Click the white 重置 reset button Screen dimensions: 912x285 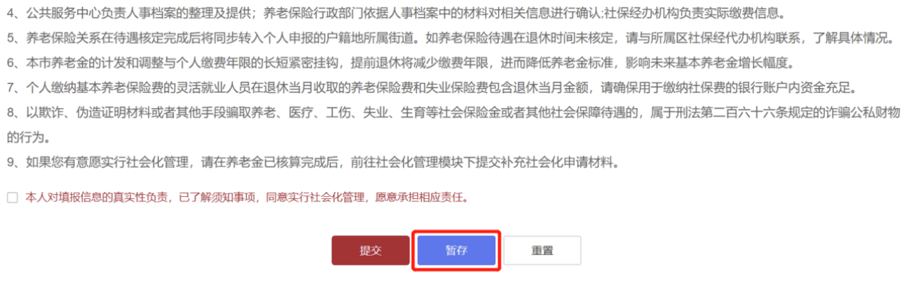click(x=542, y=250)
